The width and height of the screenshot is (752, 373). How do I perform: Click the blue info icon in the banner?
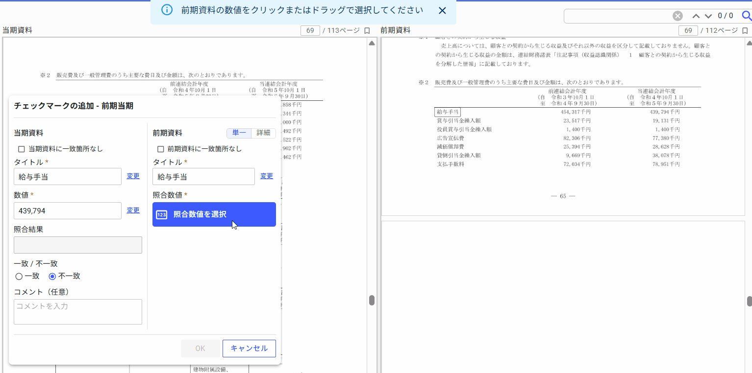click(167, 10)
